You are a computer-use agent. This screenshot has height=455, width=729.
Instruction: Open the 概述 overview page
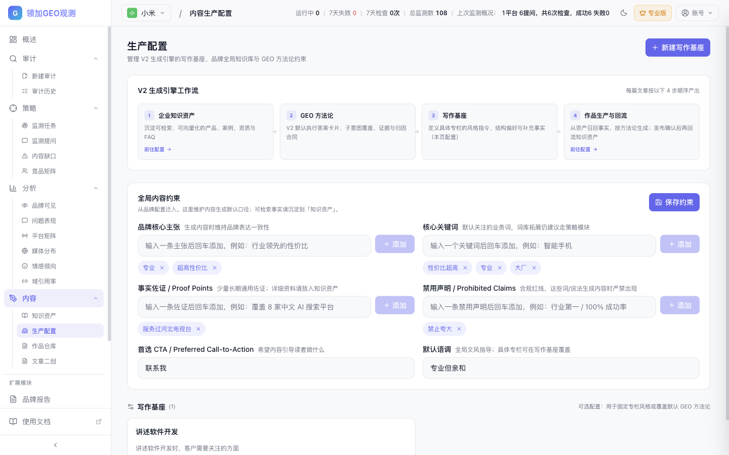tap(54, 39)
